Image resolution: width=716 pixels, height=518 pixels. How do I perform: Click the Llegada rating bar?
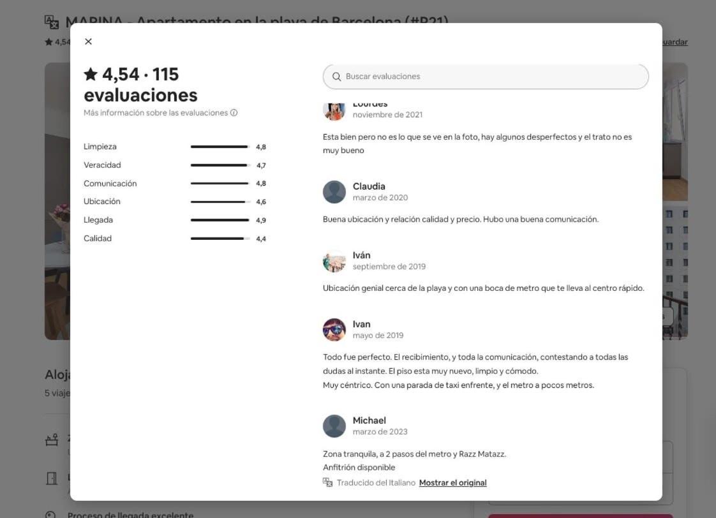220,220
